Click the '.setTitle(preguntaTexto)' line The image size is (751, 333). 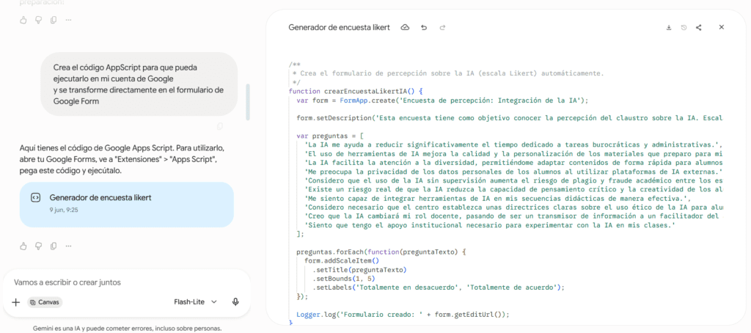point(359,270)
